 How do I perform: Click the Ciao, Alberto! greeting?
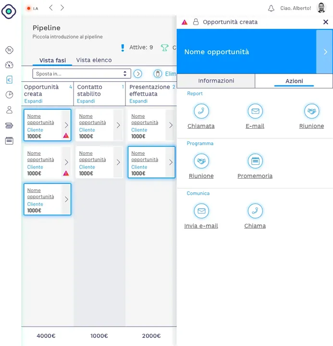(296, 8)
